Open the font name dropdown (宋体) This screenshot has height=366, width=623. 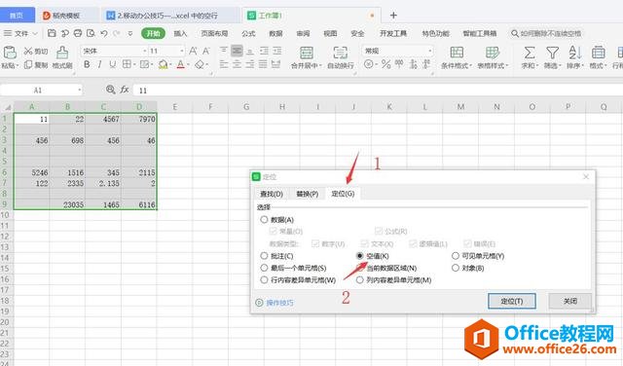(x=145, y=51)
